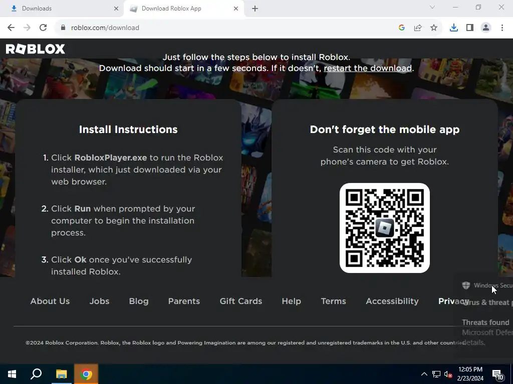Close the Download Roblox App tab
Viewport: 513px width, 384px height.
coord(236,8)
